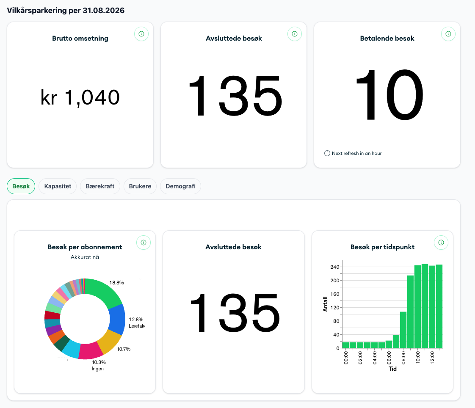Select the Besøk tab

click(21, 186)
